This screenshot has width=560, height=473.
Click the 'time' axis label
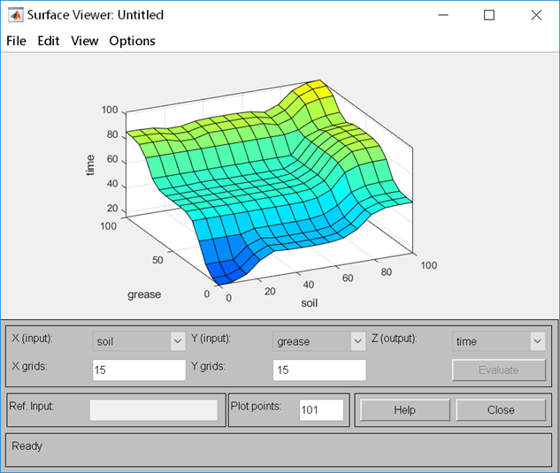[90, 165]
